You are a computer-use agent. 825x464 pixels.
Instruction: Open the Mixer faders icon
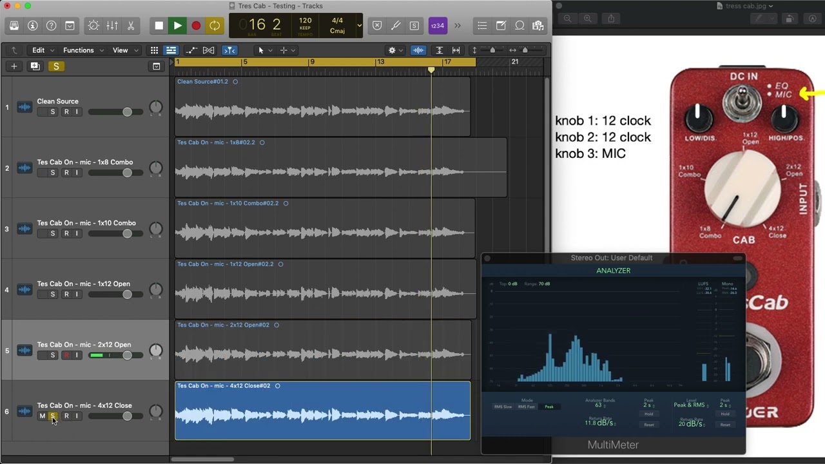[112, 26]
